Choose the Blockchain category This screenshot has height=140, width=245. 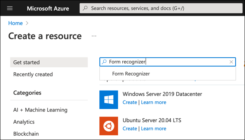coord(26,134)
